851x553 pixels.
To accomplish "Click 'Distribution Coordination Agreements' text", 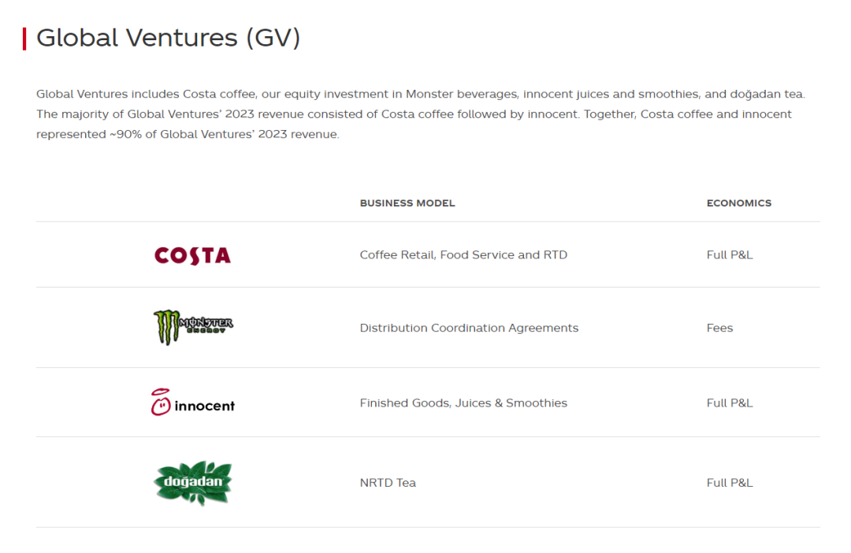I will tap(469, 328).
